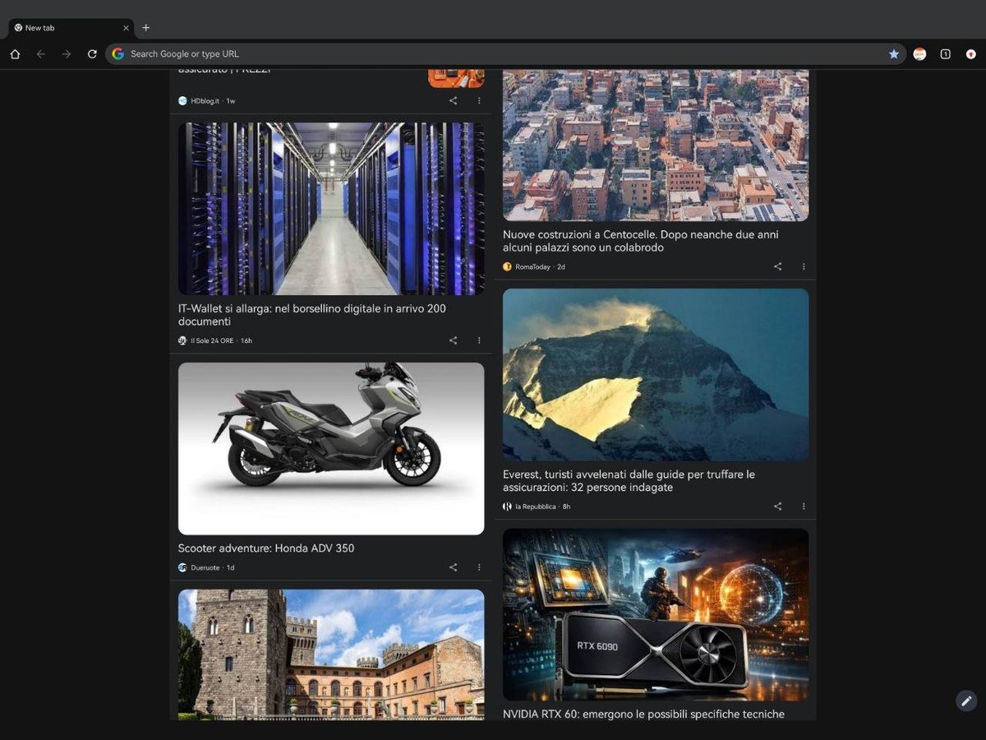986x740 pixels.
Task: Click the Home button in the toolbar
Action: point(15,54)
